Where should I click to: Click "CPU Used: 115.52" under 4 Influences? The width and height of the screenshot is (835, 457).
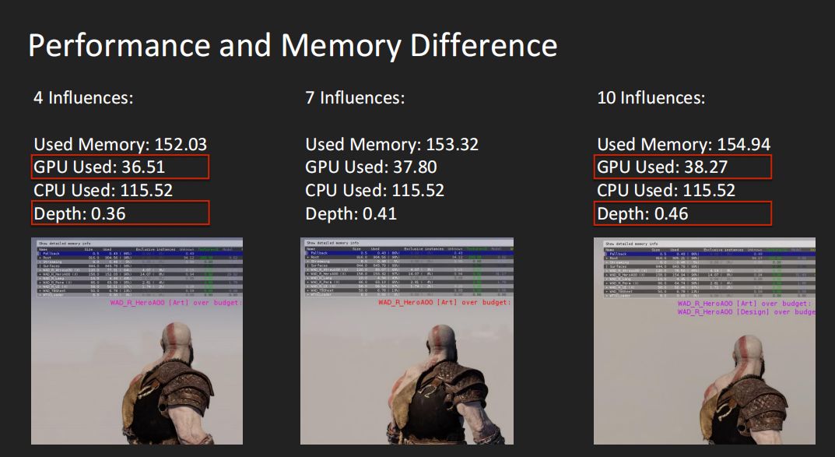tap(103, 191)
